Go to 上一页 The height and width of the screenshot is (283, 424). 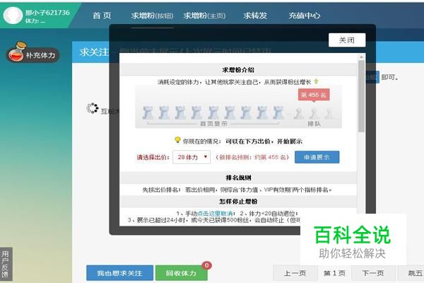pyautogui.click(x=295, y=273)
